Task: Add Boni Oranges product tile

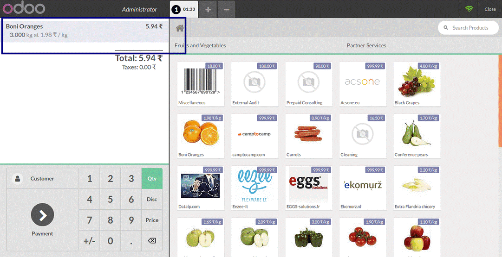Action: pos(201,136)
